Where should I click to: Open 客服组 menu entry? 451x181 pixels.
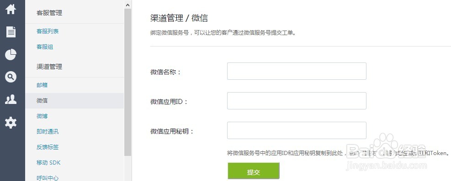45,47
